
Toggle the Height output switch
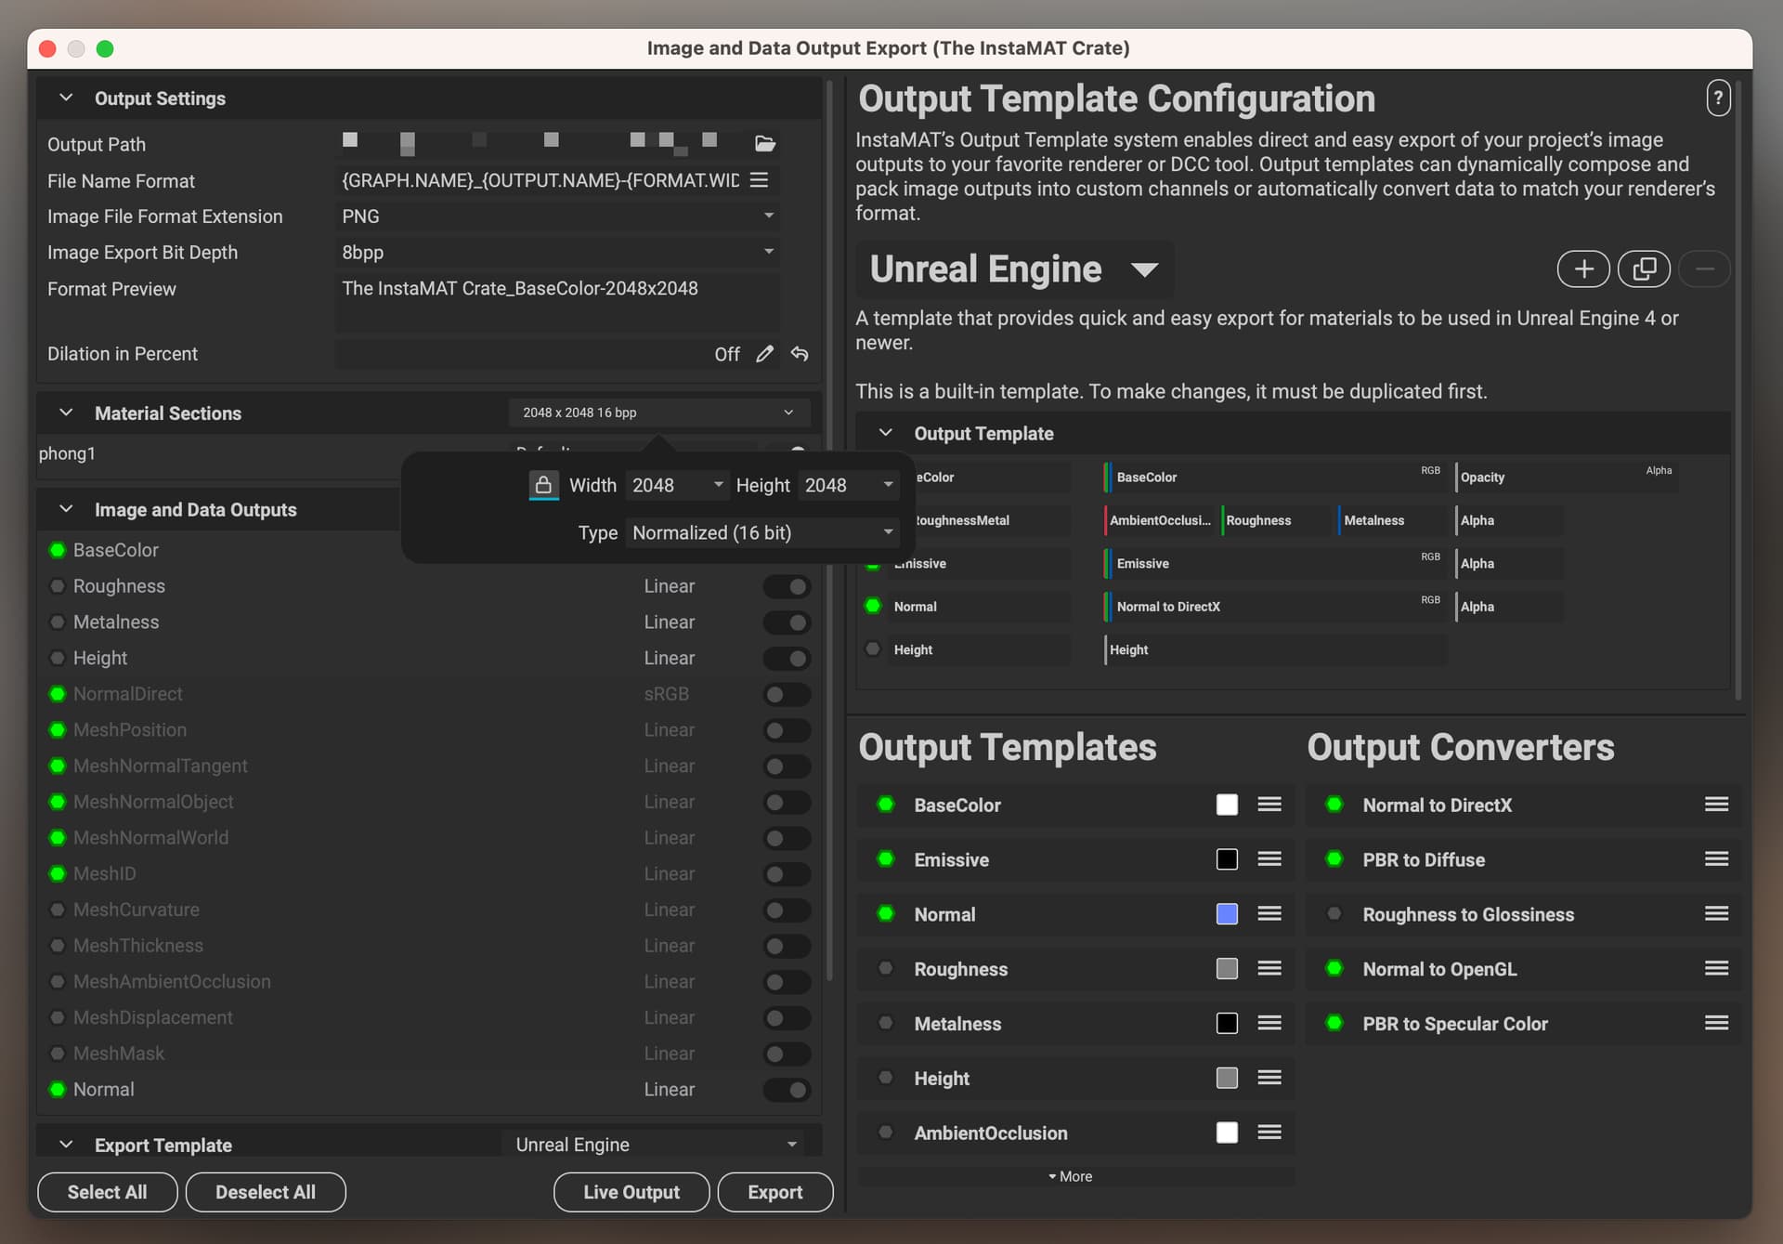pos(787,659)
